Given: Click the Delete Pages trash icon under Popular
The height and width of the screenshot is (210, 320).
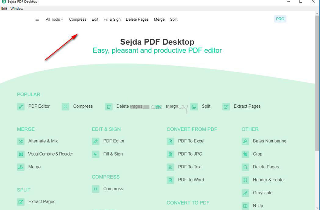Looking at the screenshot, I should point(109,107).
